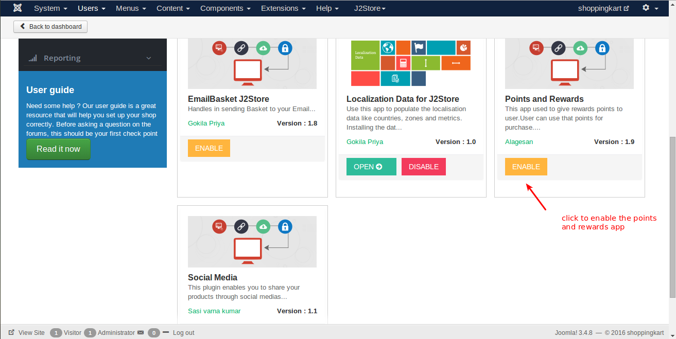Open the J2Store dropdown menu
Image resolution: width=676 pixels, height=339 pixels.
point(370,8)
